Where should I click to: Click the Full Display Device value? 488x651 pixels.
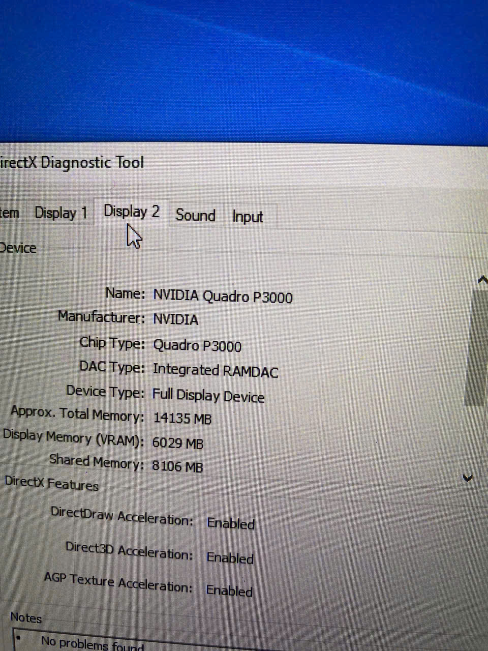coord(208,396)
